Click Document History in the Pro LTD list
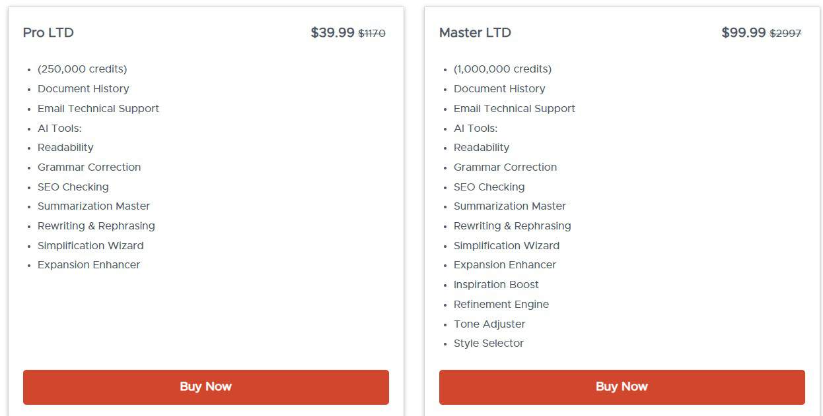Screen dimensions: 823x416 tap(83, 88)
